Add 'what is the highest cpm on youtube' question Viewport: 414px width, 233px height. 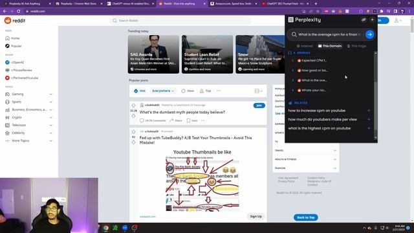click(x=369, y=128)
